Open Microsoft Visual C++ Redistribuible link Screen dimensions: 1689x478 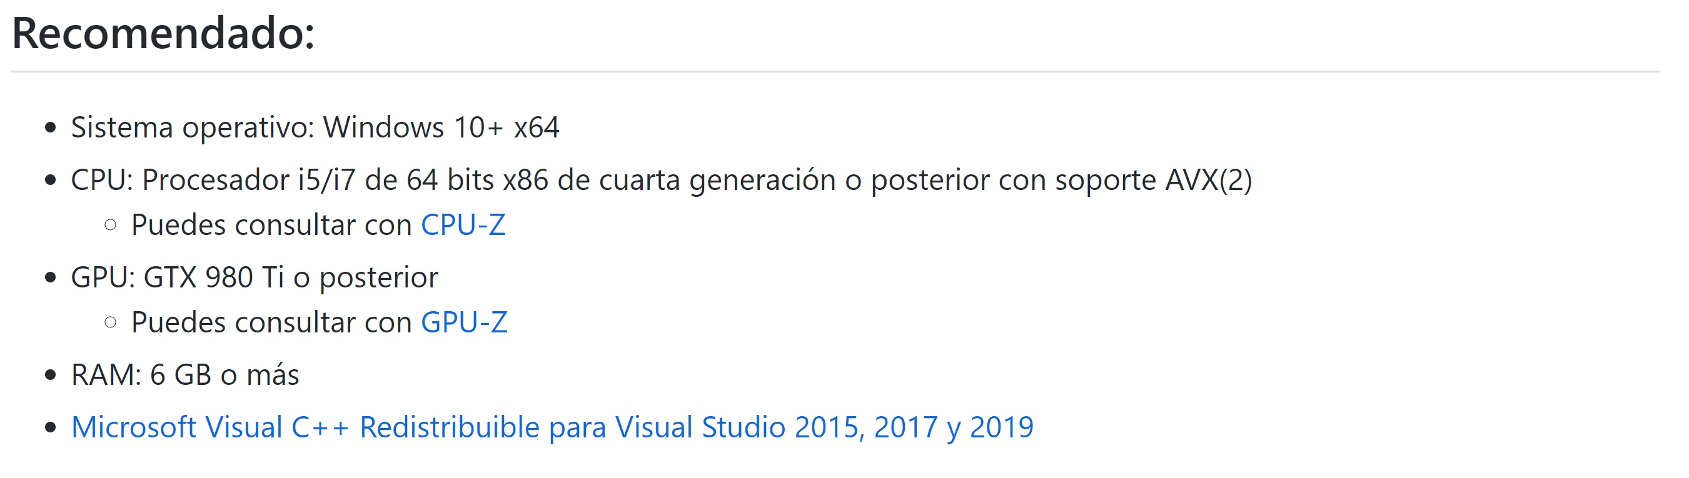552,427
